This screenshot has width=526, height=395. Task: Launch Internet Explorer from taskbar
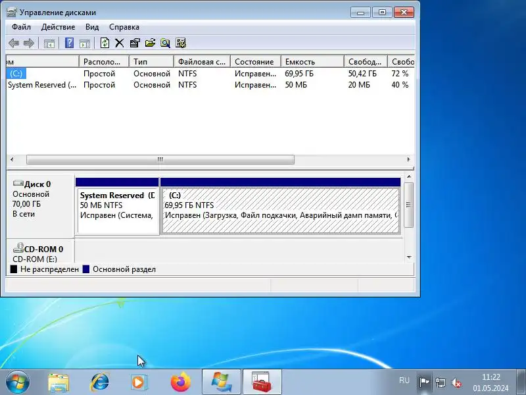[x=100, y=382]
